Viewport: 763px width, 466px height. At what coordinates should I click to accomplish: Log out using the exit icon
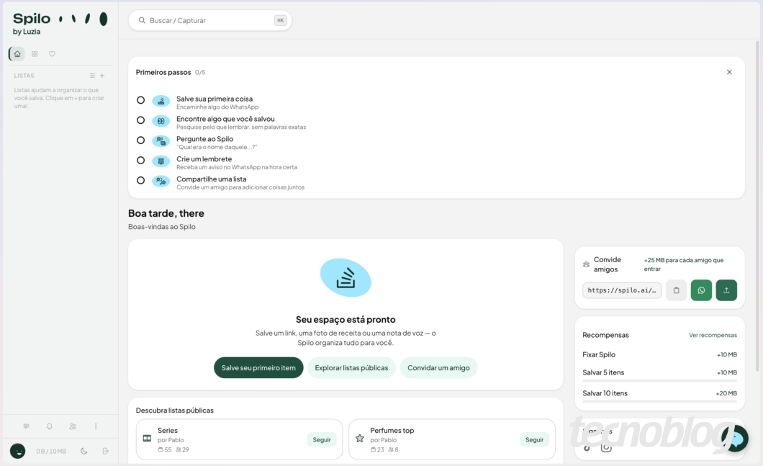click(106, 451)
